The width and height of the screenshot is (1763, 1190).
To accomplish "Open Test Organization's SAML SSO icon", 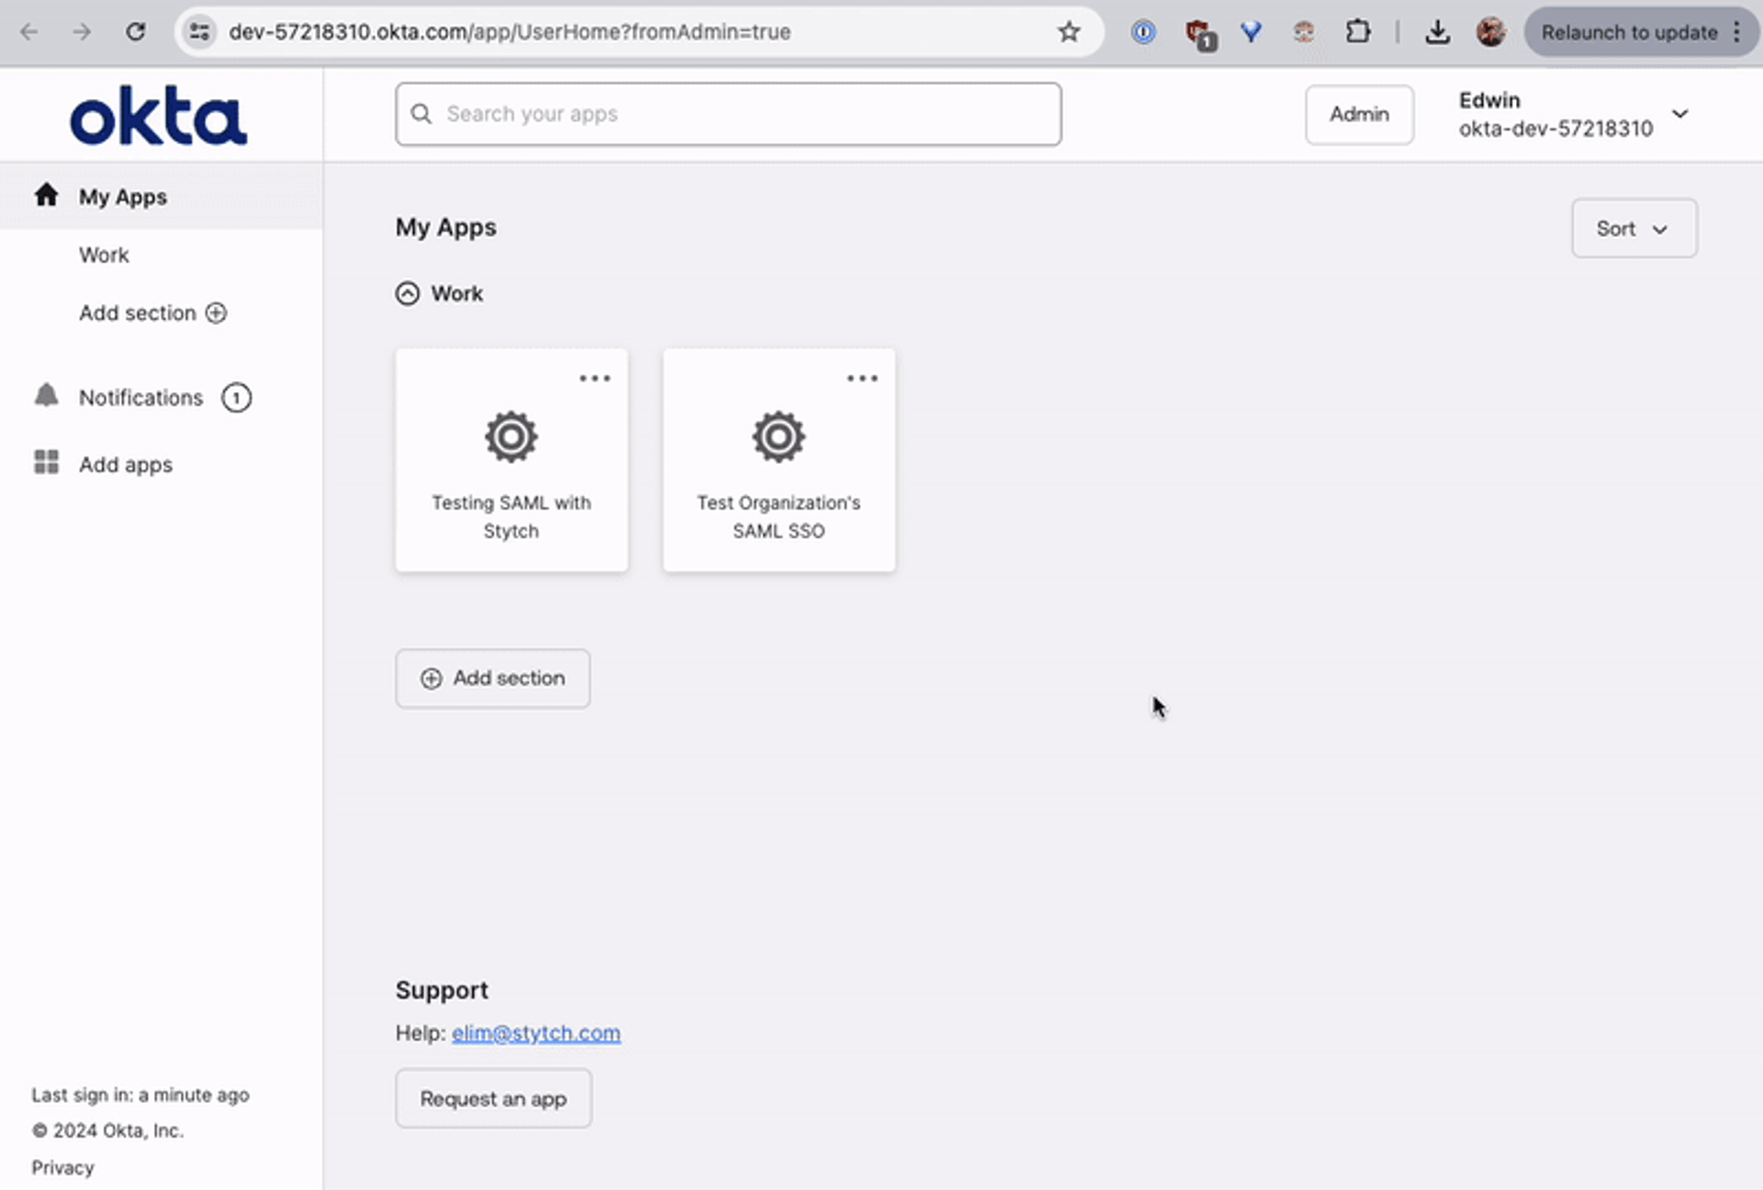I will pos(780,437).
